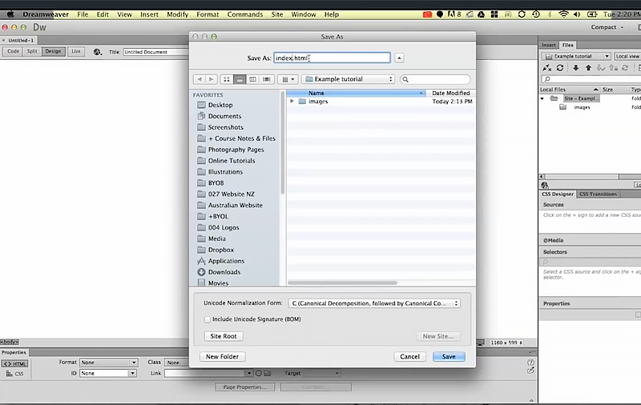Click the globe preview icon in document toolbar
641x405 pixels.
pos(97,52)
